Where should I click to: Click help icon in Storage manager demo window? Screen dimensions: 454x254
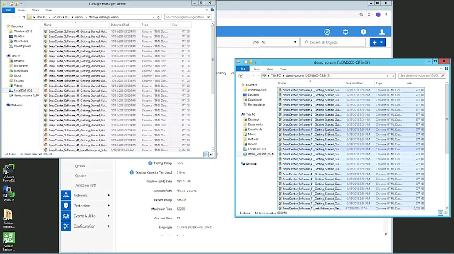[212, 10]
